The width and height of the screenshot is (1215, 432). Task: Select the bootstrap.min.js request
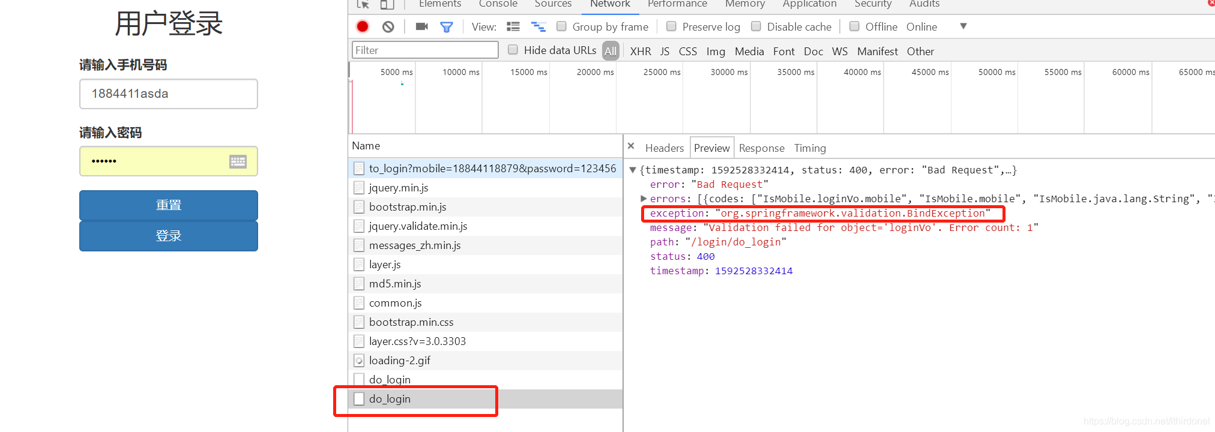tap(485, 207)
